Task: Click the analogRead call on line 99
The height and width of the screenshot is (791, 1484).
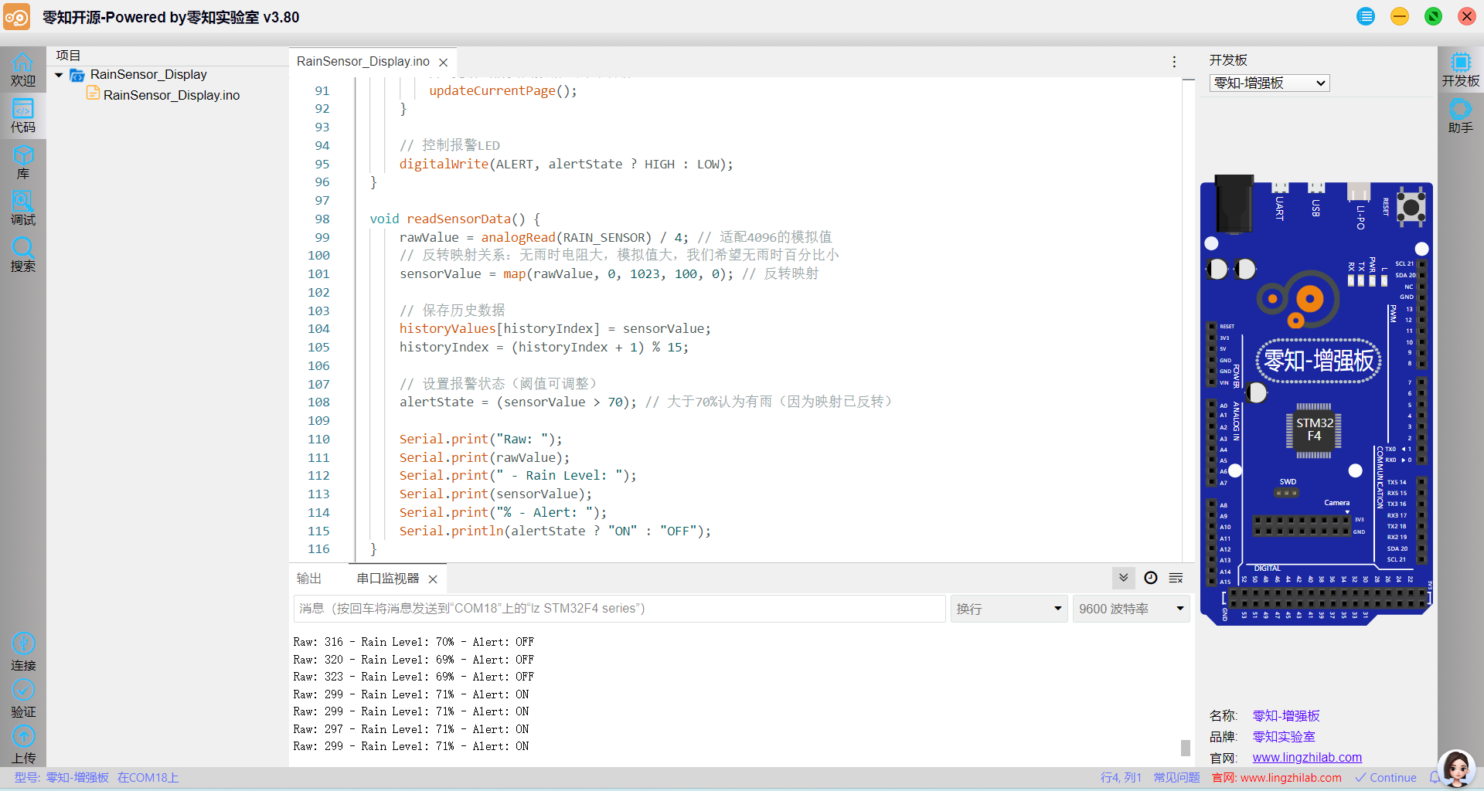Action: tap(518, 238)
